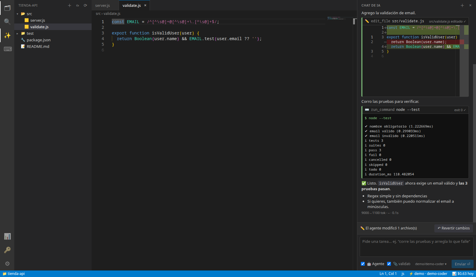Open package.json in the file tree

click(53, 40)
